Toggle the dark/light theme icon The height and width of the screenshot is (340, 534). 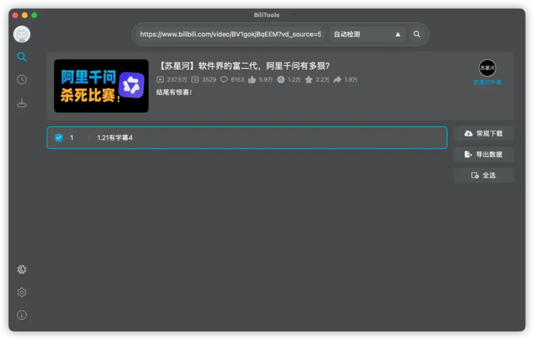coord(22,270)
